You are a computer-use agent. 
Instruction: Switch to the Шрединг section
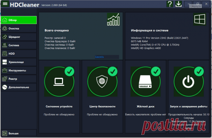pyautogui.click(x=19, y=37)
